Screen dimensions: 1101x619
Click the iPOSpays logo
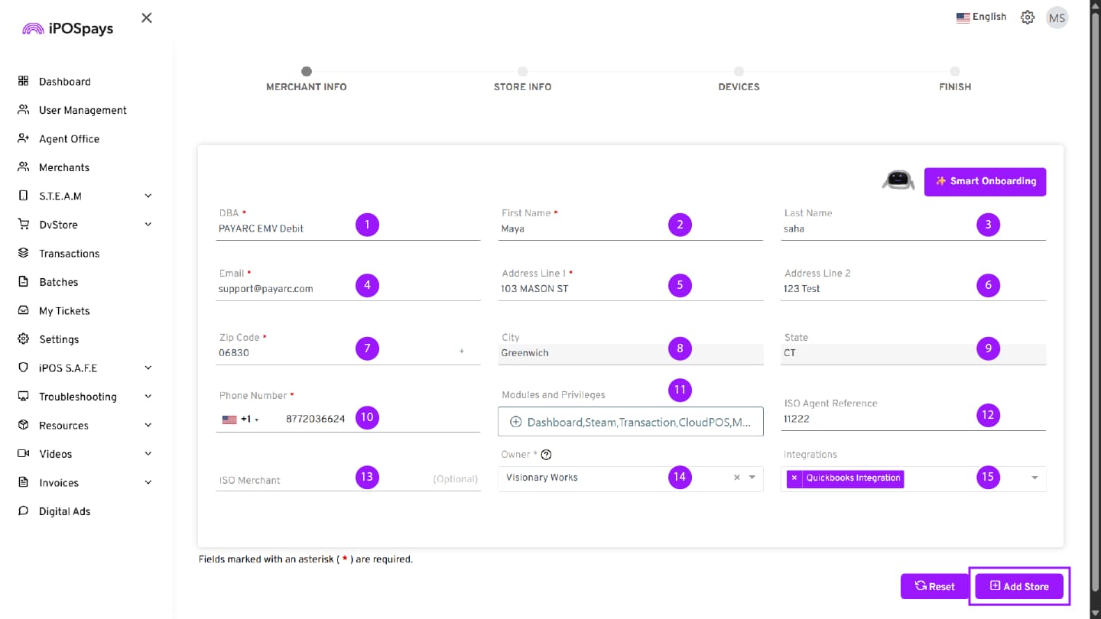click(x=68, y=29)
